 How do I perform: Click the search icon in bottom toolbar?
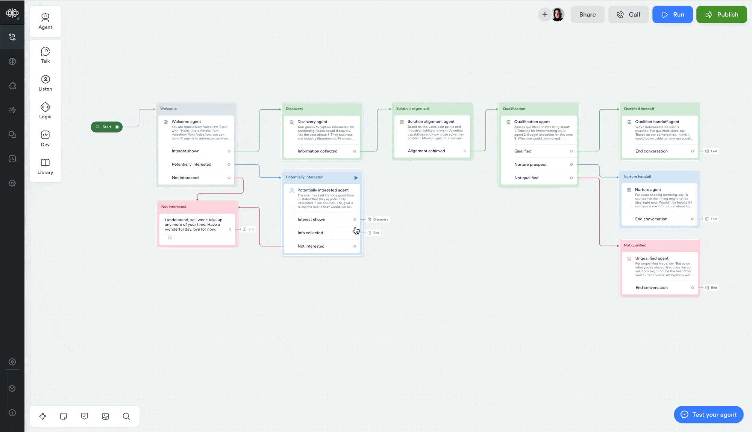coord(126,416)
